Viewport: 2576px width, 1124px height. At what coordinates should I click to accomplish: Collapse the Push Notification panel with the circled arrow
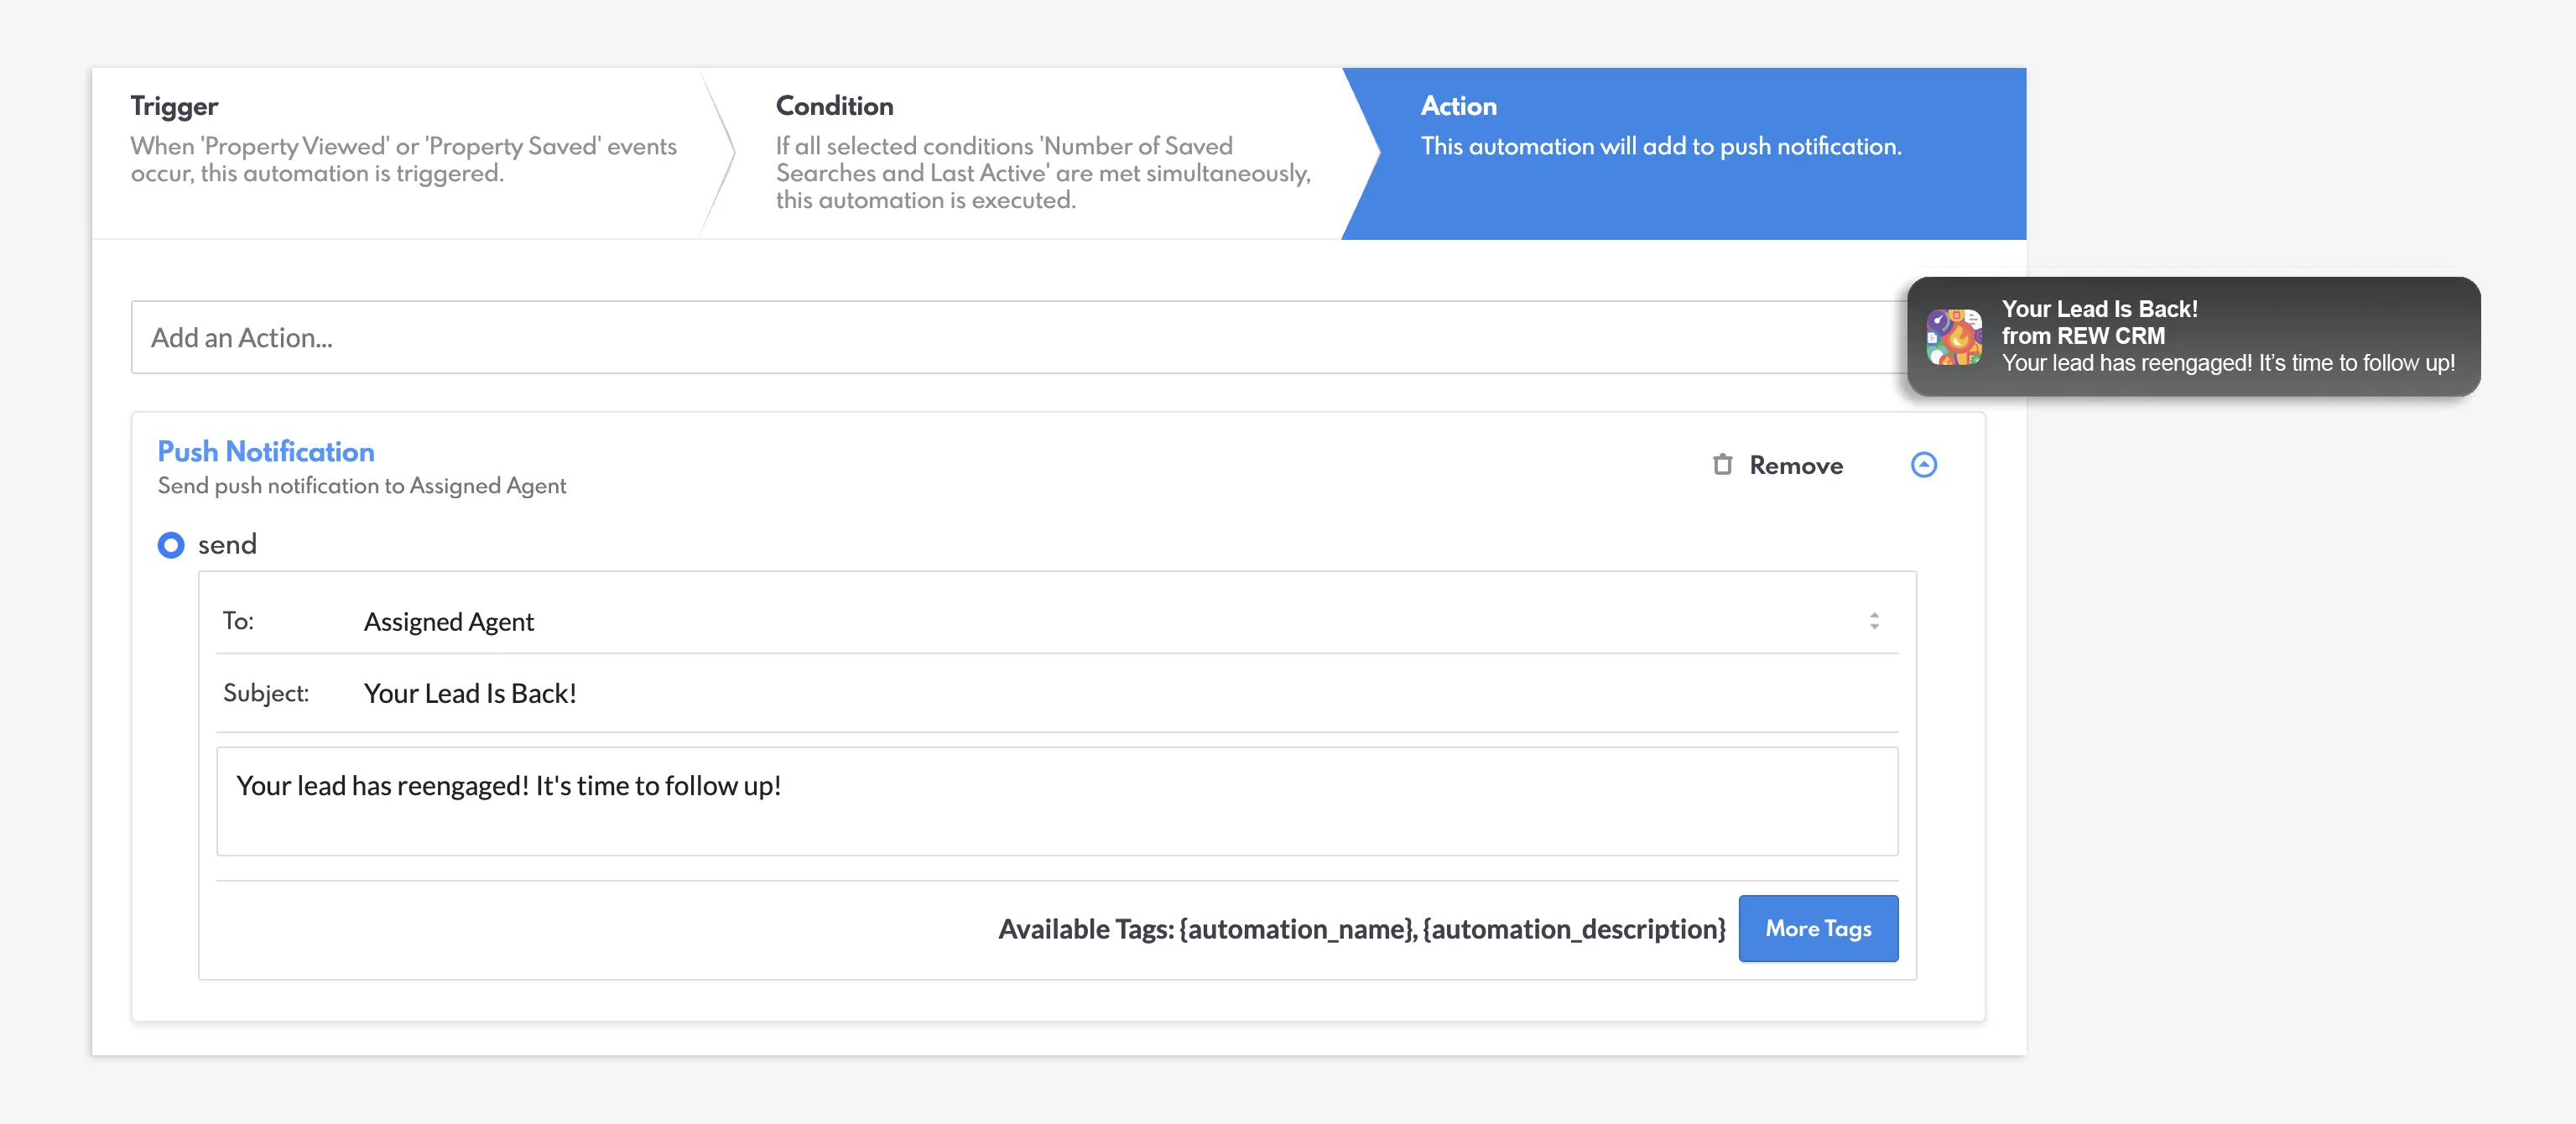click(x=1923, y=465)
